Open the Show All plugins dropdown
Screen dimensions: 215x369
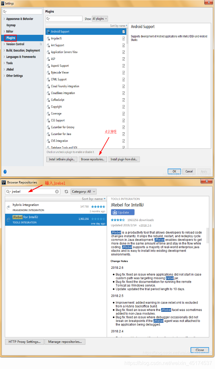pyautogui.click(x=100, y=19)
